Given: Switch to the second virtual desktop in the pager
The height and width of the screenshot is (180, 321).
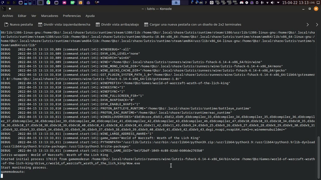Looking at the screenshot, I should (184, 2).
